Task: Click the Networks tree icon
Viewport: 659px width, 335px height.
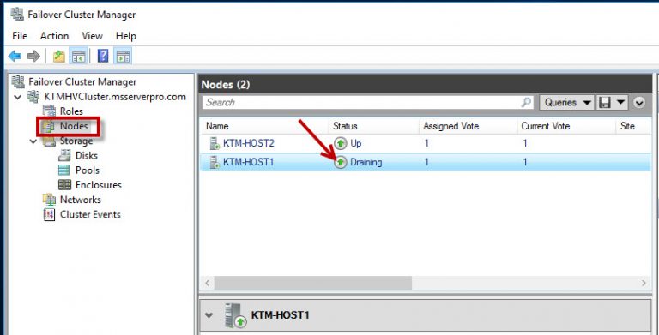Action: pos(49,200)
